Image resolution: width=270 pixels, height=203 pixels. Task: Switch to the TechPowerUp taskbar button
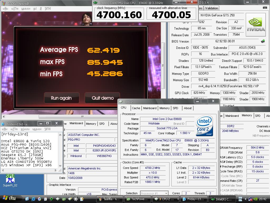tap(138, 199)
